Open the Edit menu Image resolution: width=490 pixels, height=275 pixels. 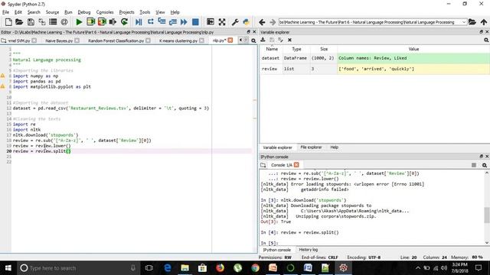tap(18, 12)
